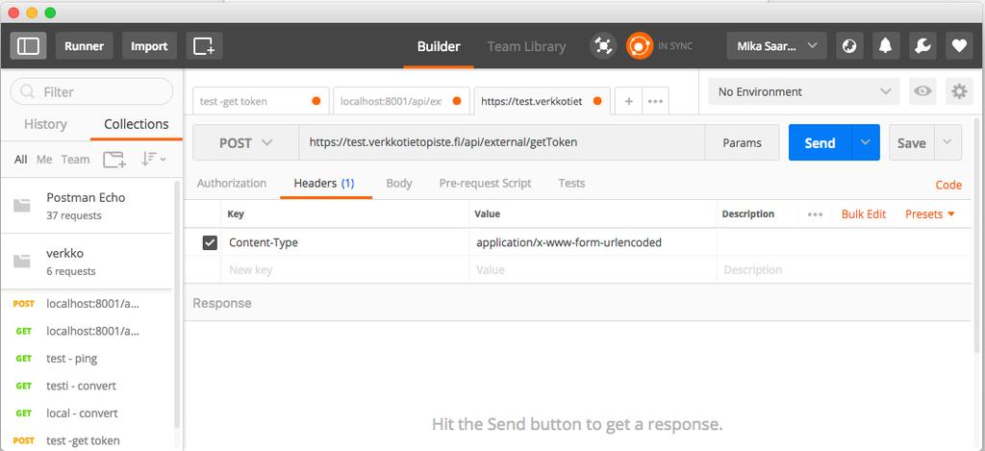Open the History tab
This screenshot has height=451, width=985.
coord(45,124)
